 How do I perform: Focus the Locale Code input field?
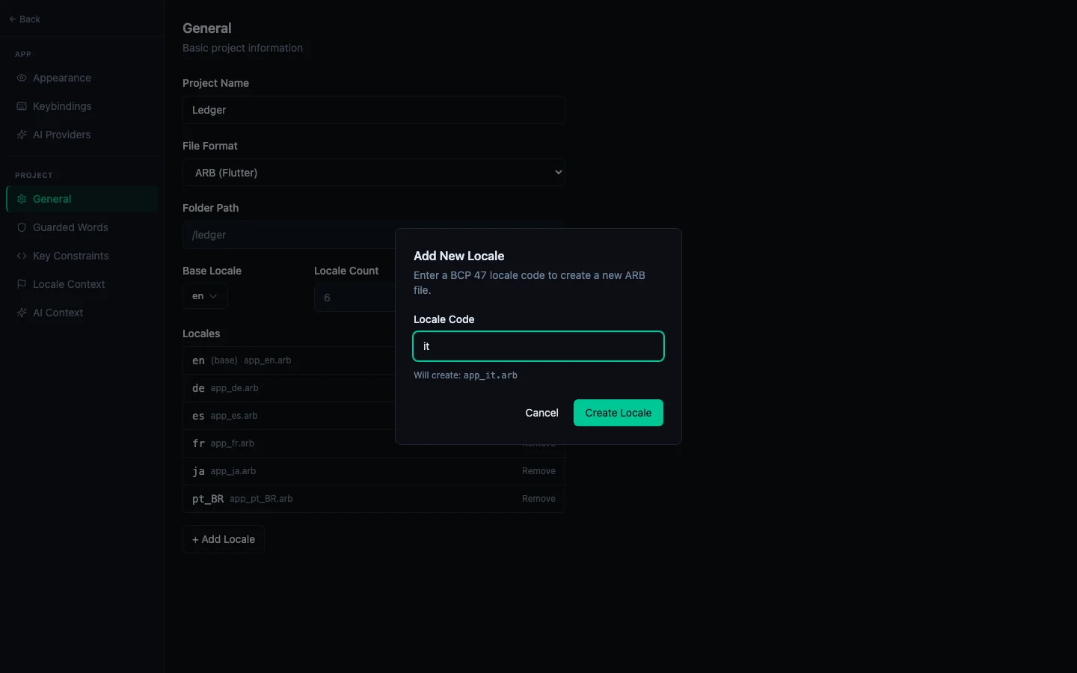coord(538,346)
